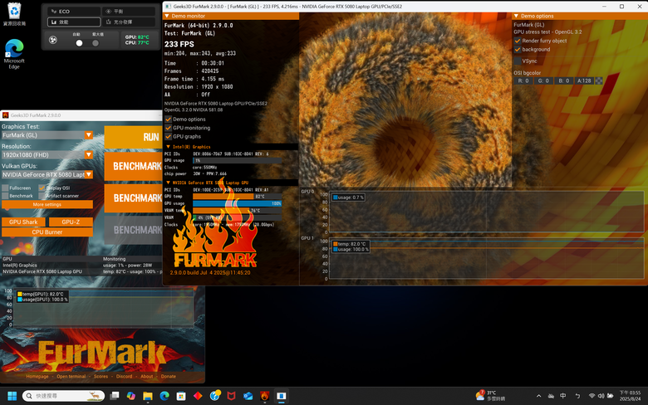Open Outlook from taskbar
The image size is (648, 405).
248,396
